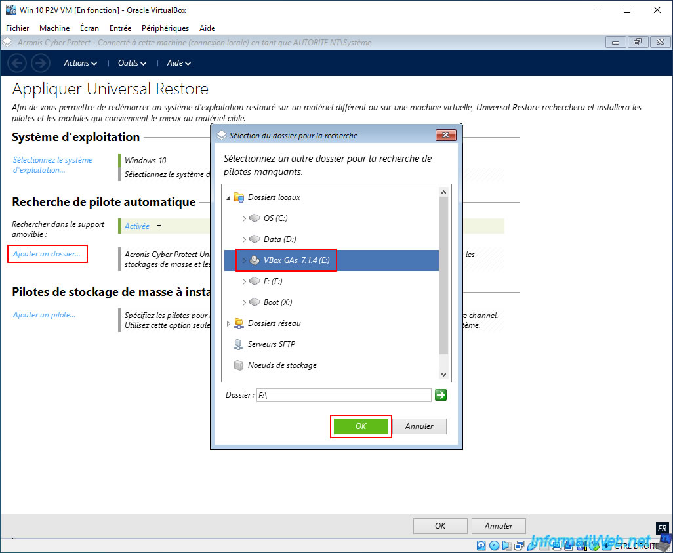Click the back navigation arrow icon
This screenshot has width=673, height=553.
coord(17,64)
